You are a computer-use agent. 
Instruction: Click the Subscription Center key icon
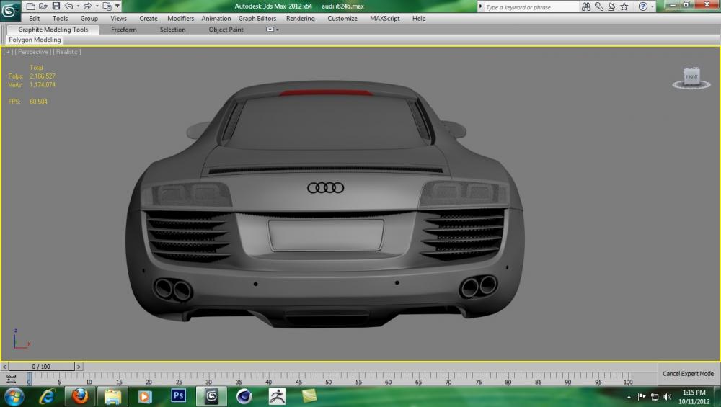click(x=598, y=6)
